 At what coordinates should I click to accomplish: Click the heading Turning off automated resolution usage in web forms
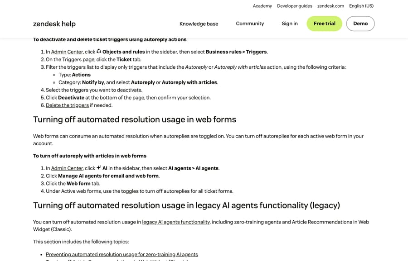coord(135,119)
